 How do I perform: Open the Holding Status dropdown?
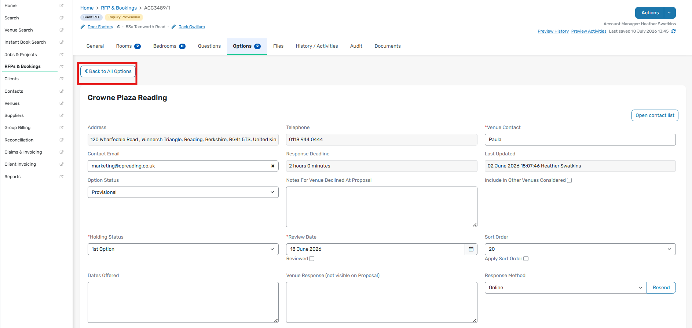click(183, 249)
